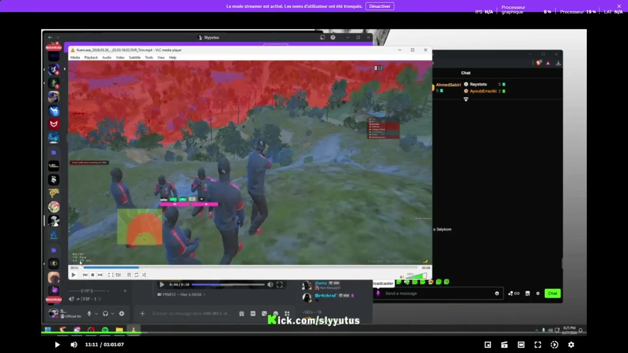Adjust the VLC volume slider
The image size is (628, 353).
pyautogui.click(x=416, y=276)
